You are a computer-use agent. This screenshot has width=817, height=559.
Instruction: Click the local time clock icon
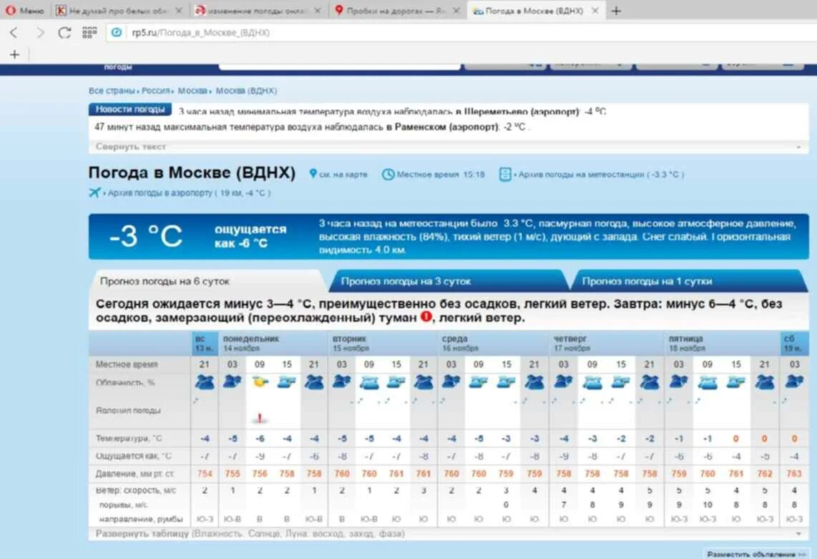tap(388, 174)
